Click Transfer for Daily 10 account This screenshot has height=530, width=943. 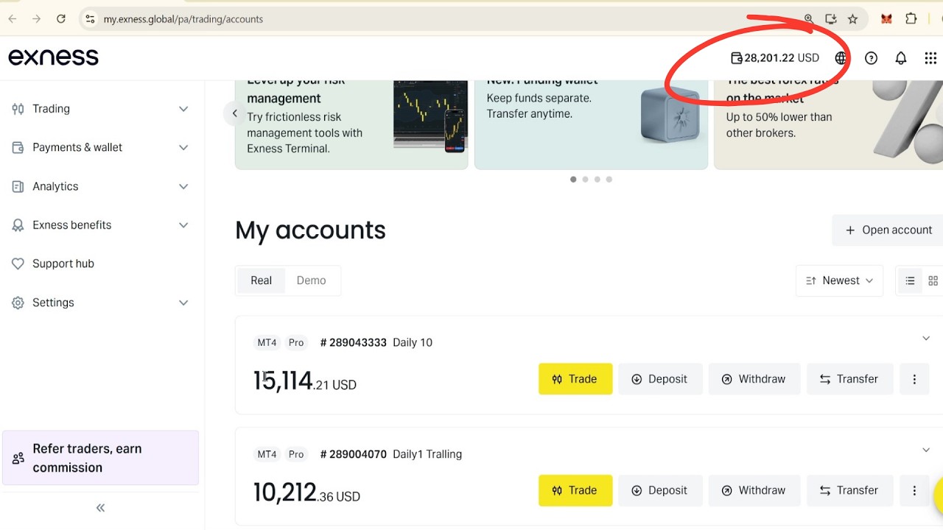coord(849,379)
